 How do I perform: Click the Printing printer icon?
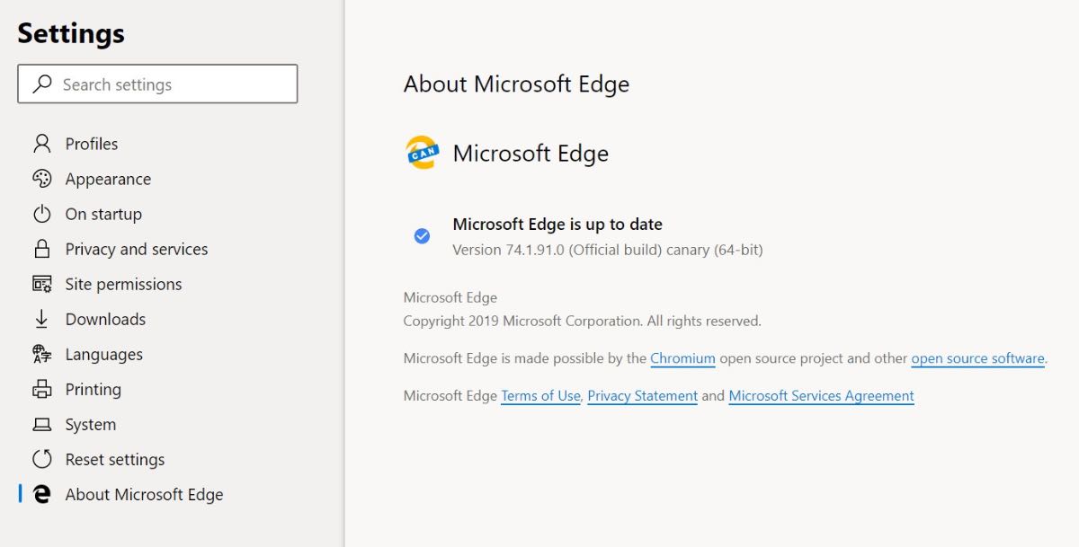(x=41, y=389)
